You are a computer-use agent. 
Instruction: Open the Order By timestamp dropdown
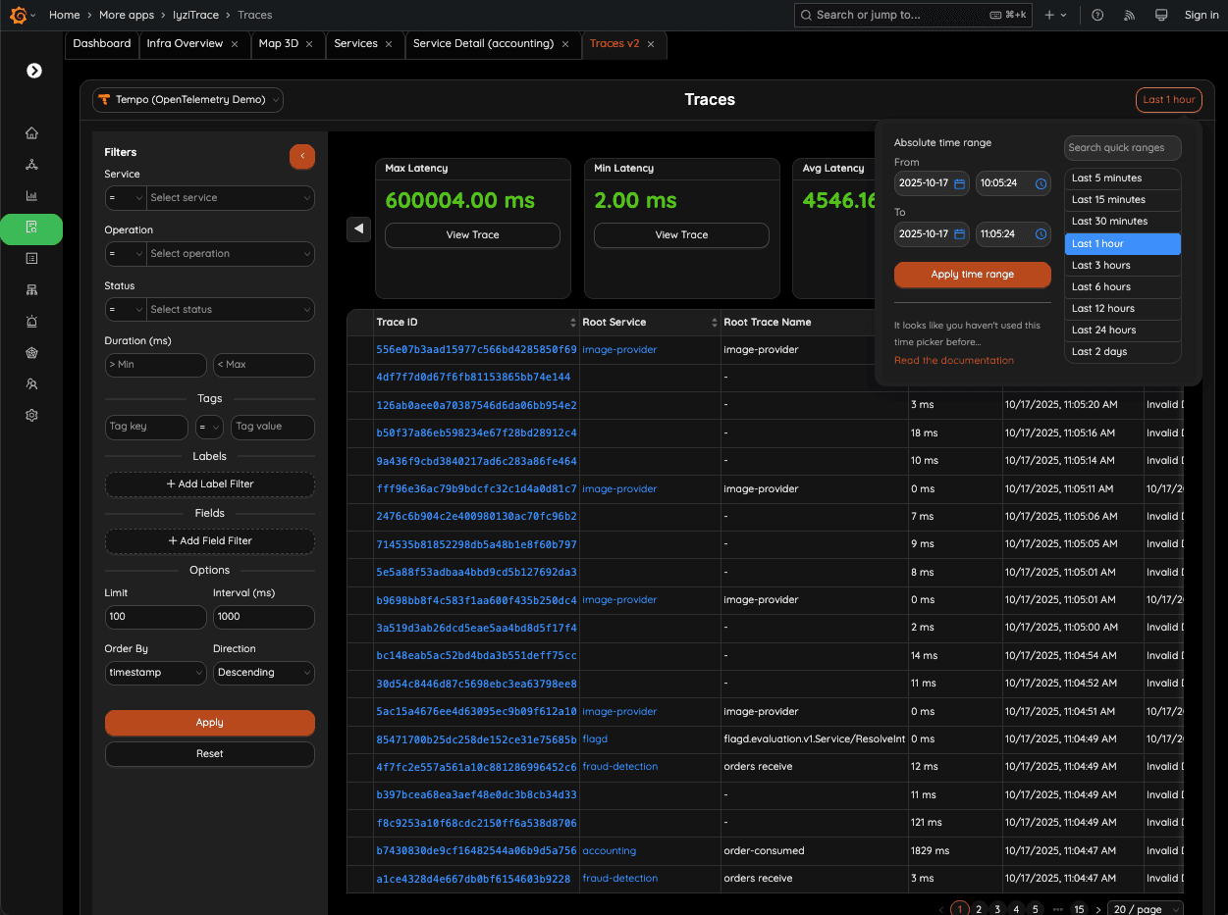click(x=155, y=673)
